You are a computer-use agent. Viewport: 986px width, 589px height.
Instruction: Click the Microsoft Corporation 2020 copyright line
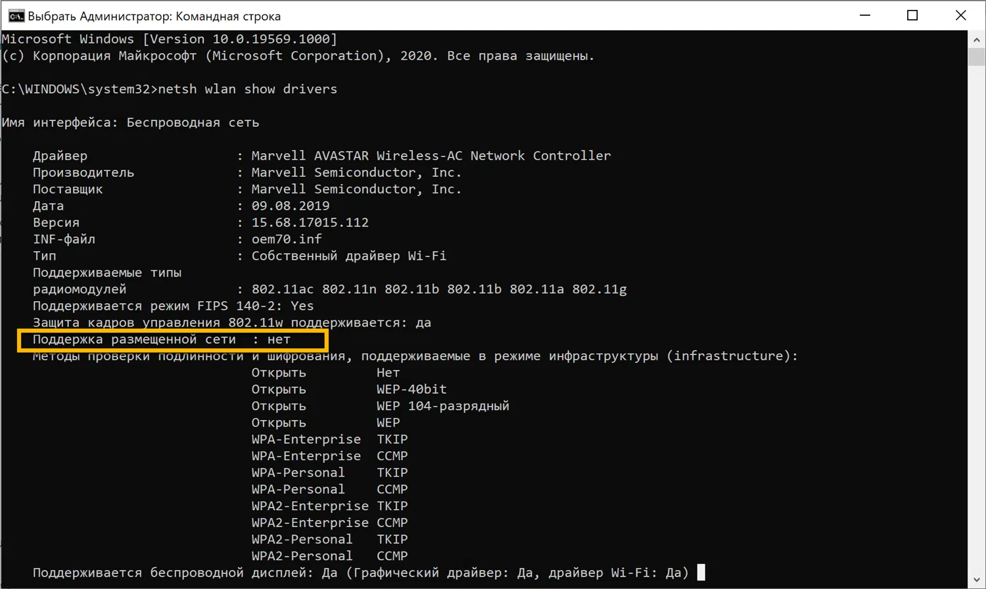tap(298, 56)
